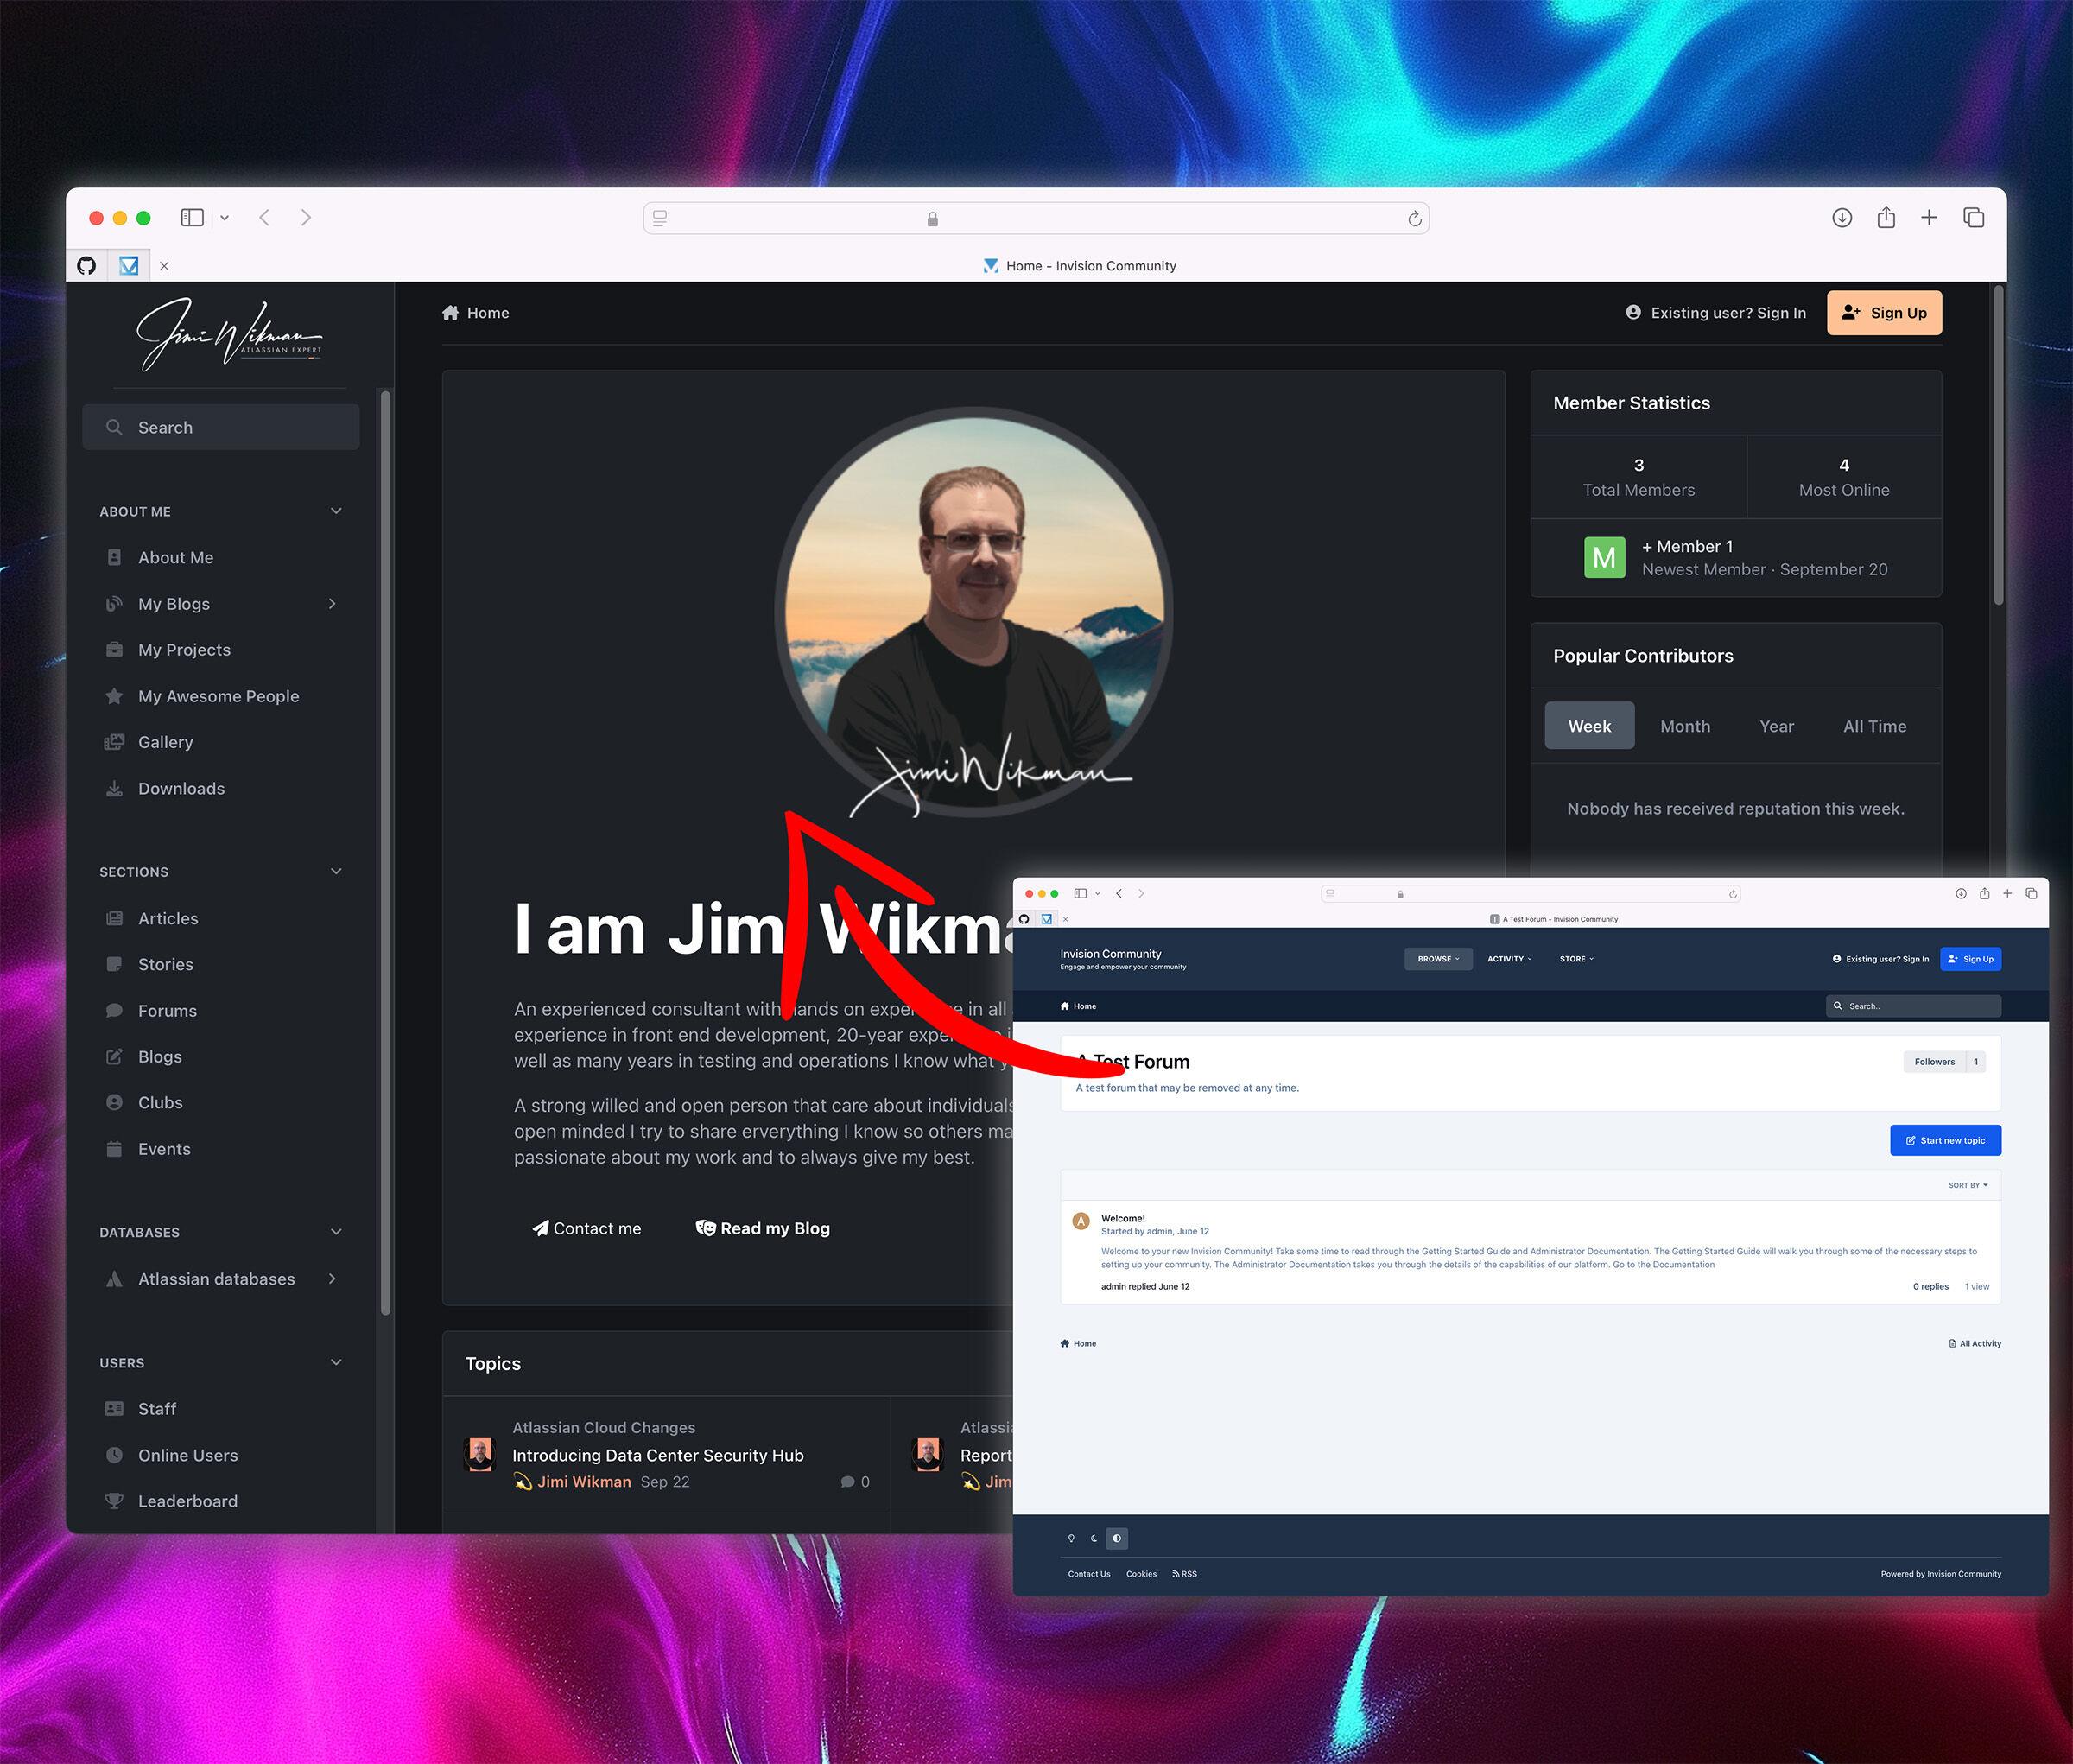Viewport: 2073px width, 1764px height.
Task: Click the RSS feed icon in the forum footer
Action: [x=1185, y=1573]
